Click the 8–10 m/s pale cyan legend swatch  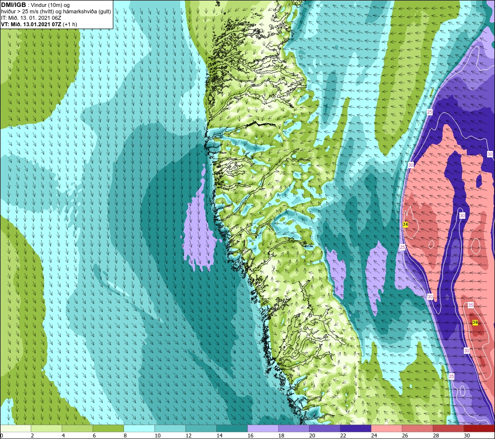point(139,429)
